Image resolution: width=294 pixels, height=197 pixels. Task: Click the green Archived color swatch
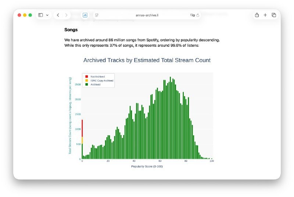click(x=87, y=85)
